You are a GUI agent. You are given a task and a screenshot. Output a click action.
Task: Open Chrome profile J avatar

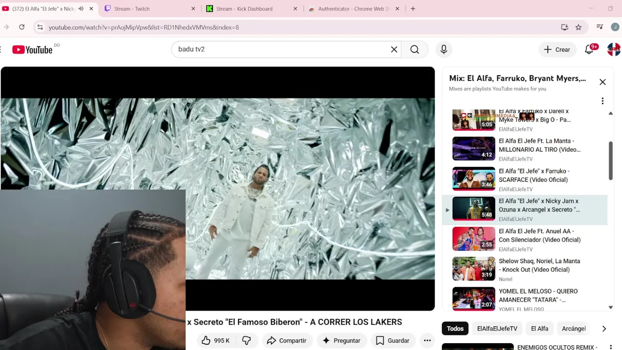click(x=615, y=27)
